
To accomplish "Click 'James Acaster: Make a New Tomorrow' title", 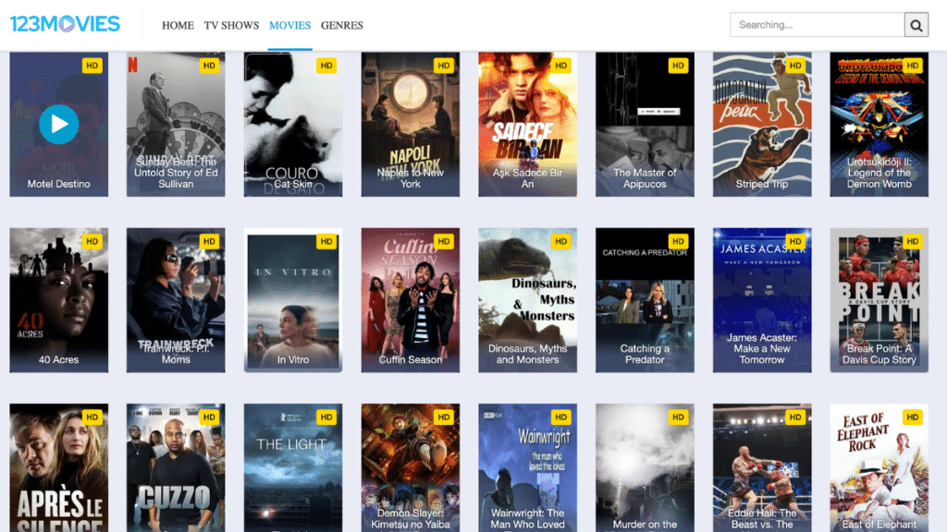I will click(x=762, y=348).
